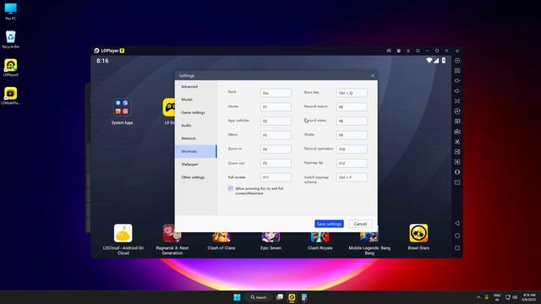Close the Settings dialog with X
This screenshot has width=541, height=304.
(372, 75)
